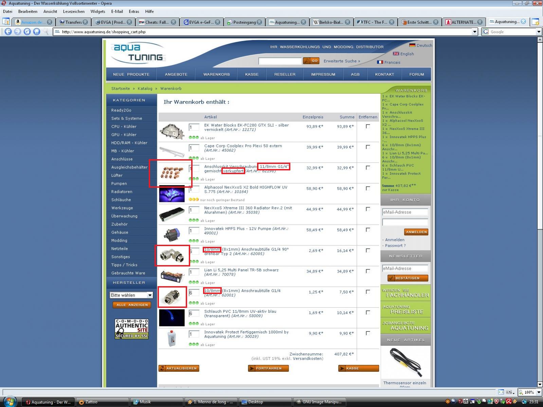This screenshot has width=543, height=407.
Task: Check remove box for Cape Corp Coolplex
Action: (368, 147)
